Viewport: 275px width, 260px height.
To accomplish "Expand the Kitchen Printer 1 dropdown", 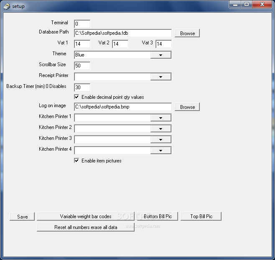I will click(160, 118).
